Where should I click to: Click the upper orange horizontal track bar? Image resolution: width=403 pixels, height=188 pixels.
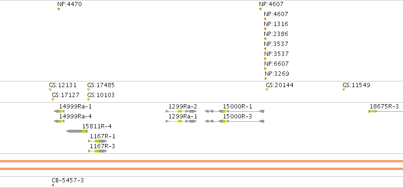[202, 161]
